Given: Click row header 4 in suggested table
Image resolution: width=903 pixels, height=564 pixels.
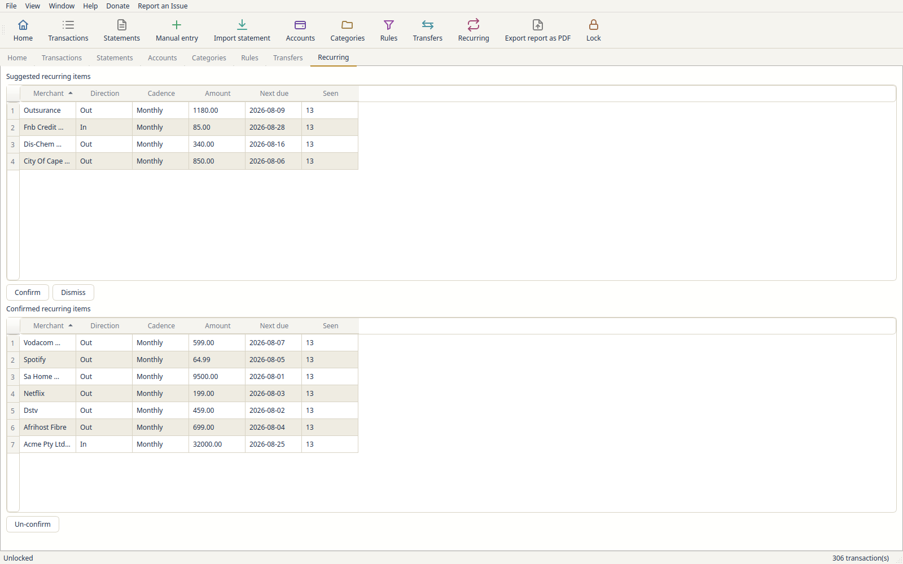Looking at the screenshot, I should point(13,161).
